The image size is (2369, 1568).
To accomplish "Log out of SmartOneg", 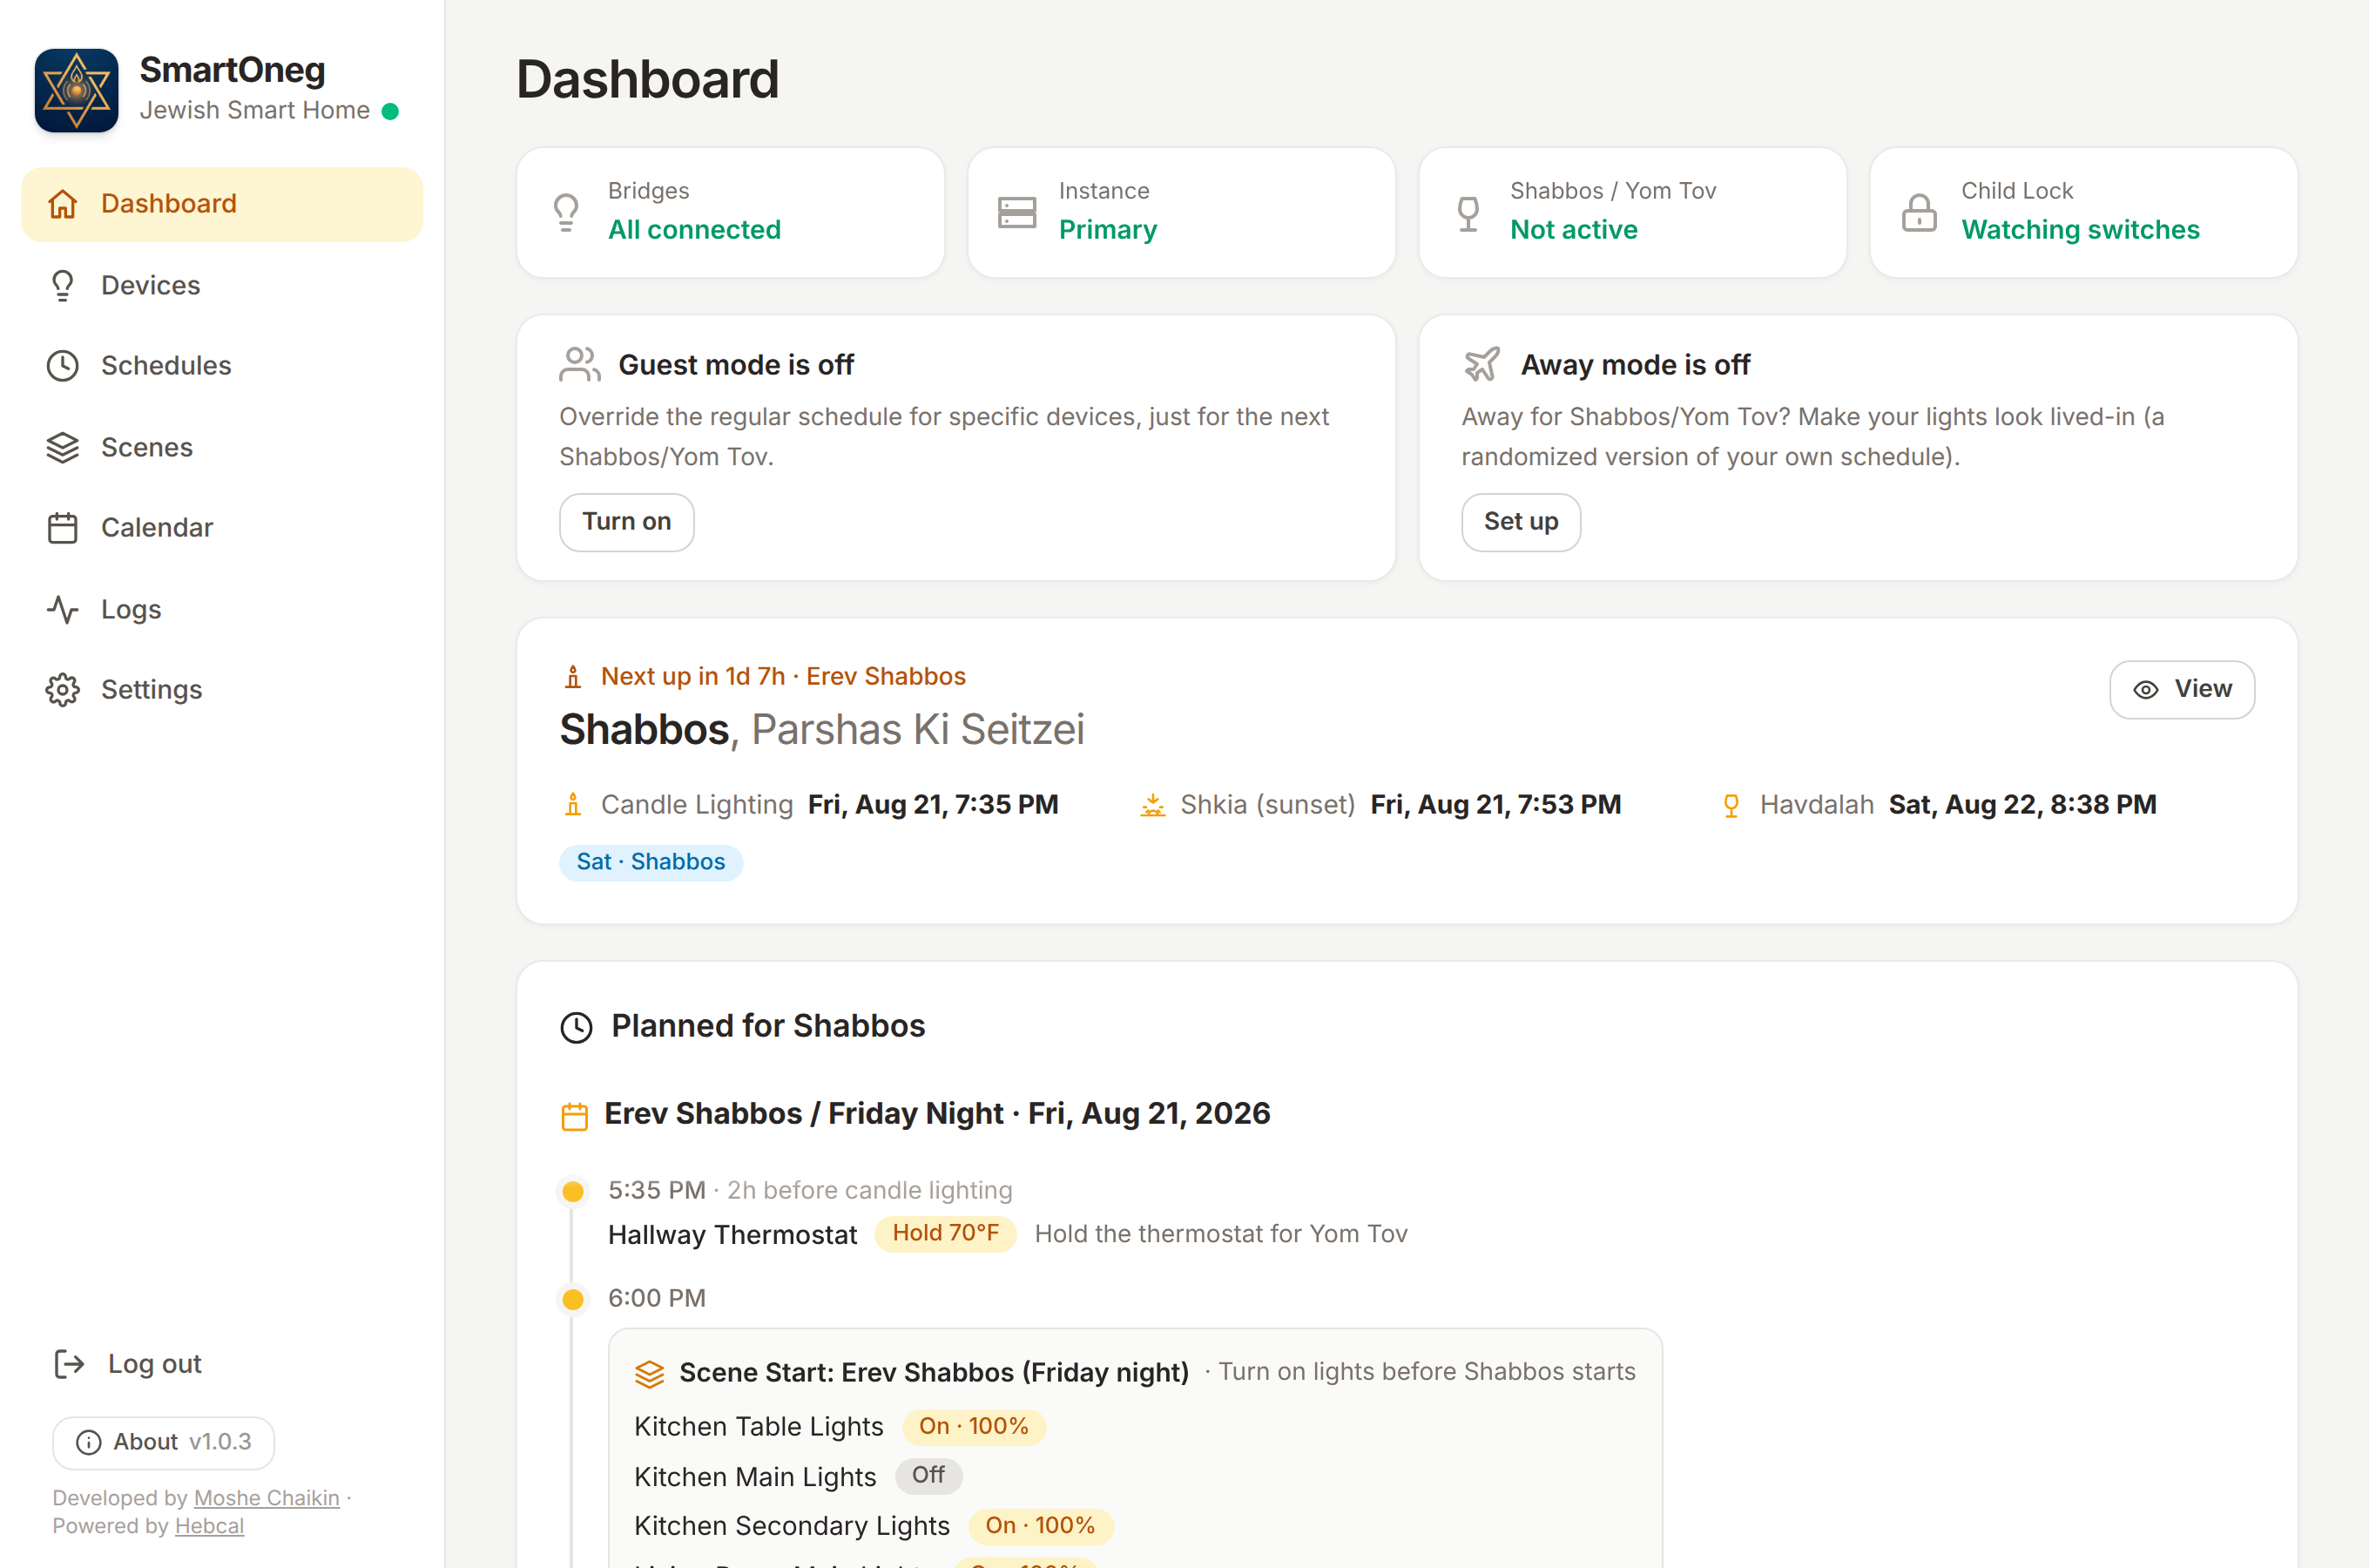I will point(128,1364).
